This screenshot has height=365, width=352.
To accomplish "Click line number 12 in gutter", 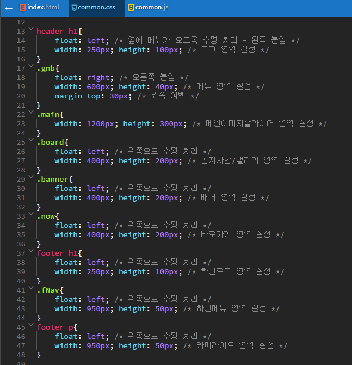I will pos(21,22).
